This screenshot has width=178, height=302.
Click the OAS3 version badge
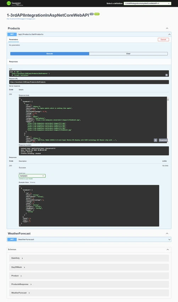(97, 14)
